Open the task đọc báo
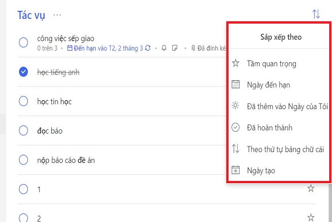Image resolution: width=332 pixels, height=222 pixels. 50,131
